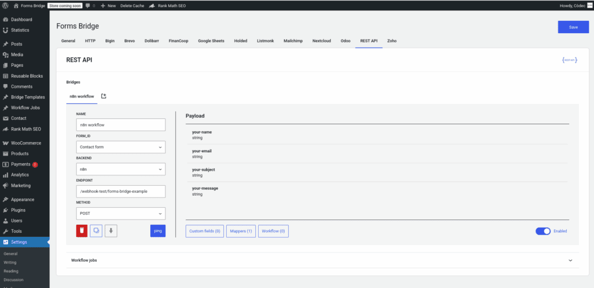The height and width of the screenshot is (288, 594).
Task: Switch to the HTTP tab
Action: [x=90, y=41]
